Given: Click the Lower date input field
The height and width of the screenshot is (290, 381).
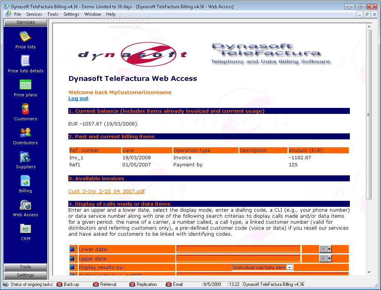Looking at the screenshot, I should coord(238,249).
